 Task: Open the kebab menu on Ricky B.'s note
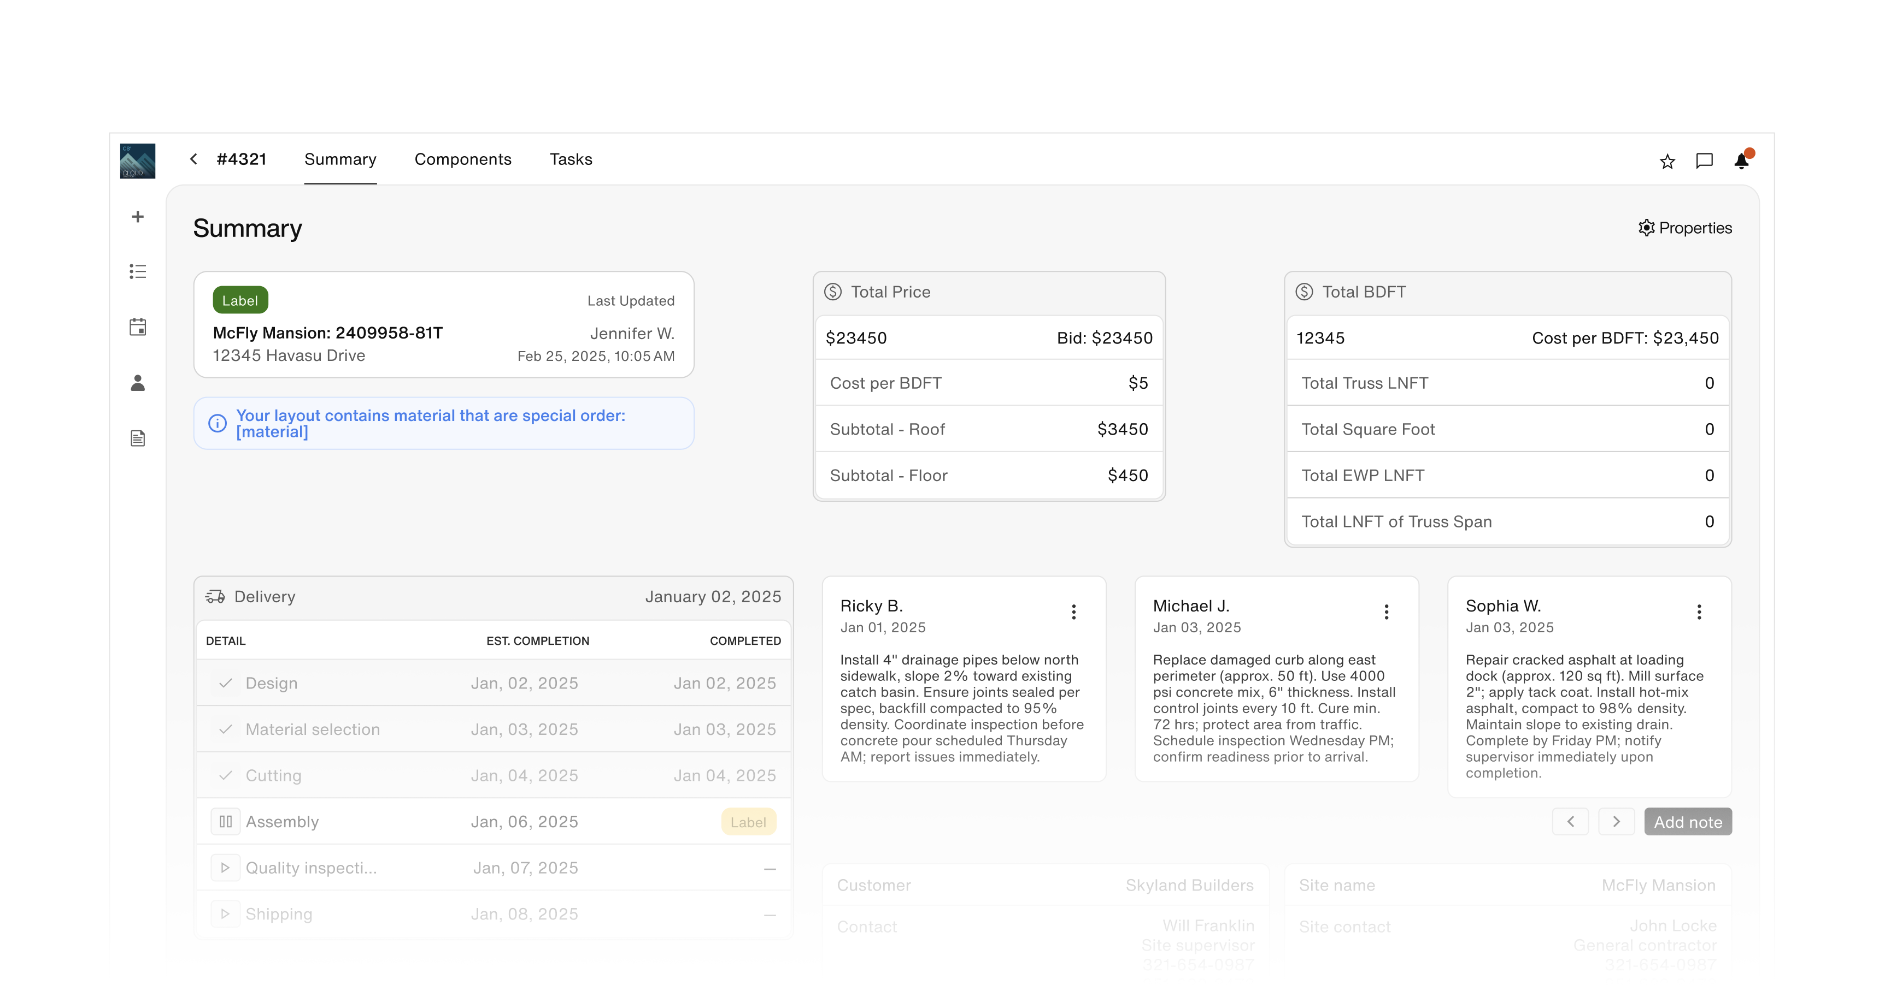pyautogui.click(x=1074, y=611)
